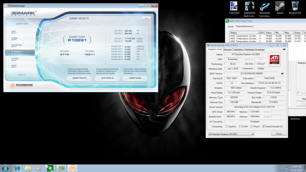Viewport: 306px width, 172px height.
Task: Open Alienware Command Center desktop shortcut
Action: 265,9
